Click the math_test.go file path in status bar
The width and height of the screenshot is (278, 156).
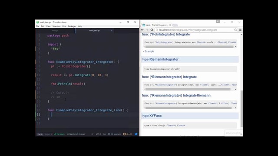tap(76, 134)
